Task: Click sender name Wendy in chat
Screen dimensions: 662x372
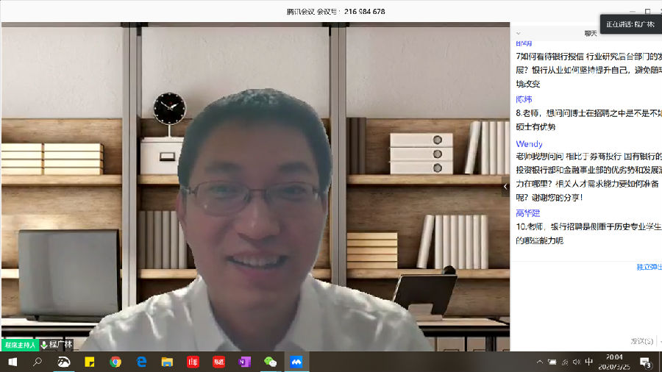Action: pyautogui.click(x=529, y=144)
